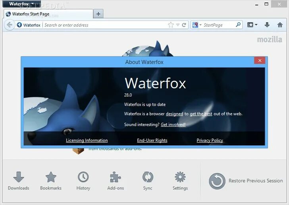Bookmark this page with the star icon

tap(171, 25)
